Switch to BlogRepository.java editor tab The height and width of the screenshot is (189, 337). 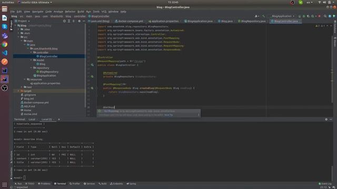[x=252, y=21]
